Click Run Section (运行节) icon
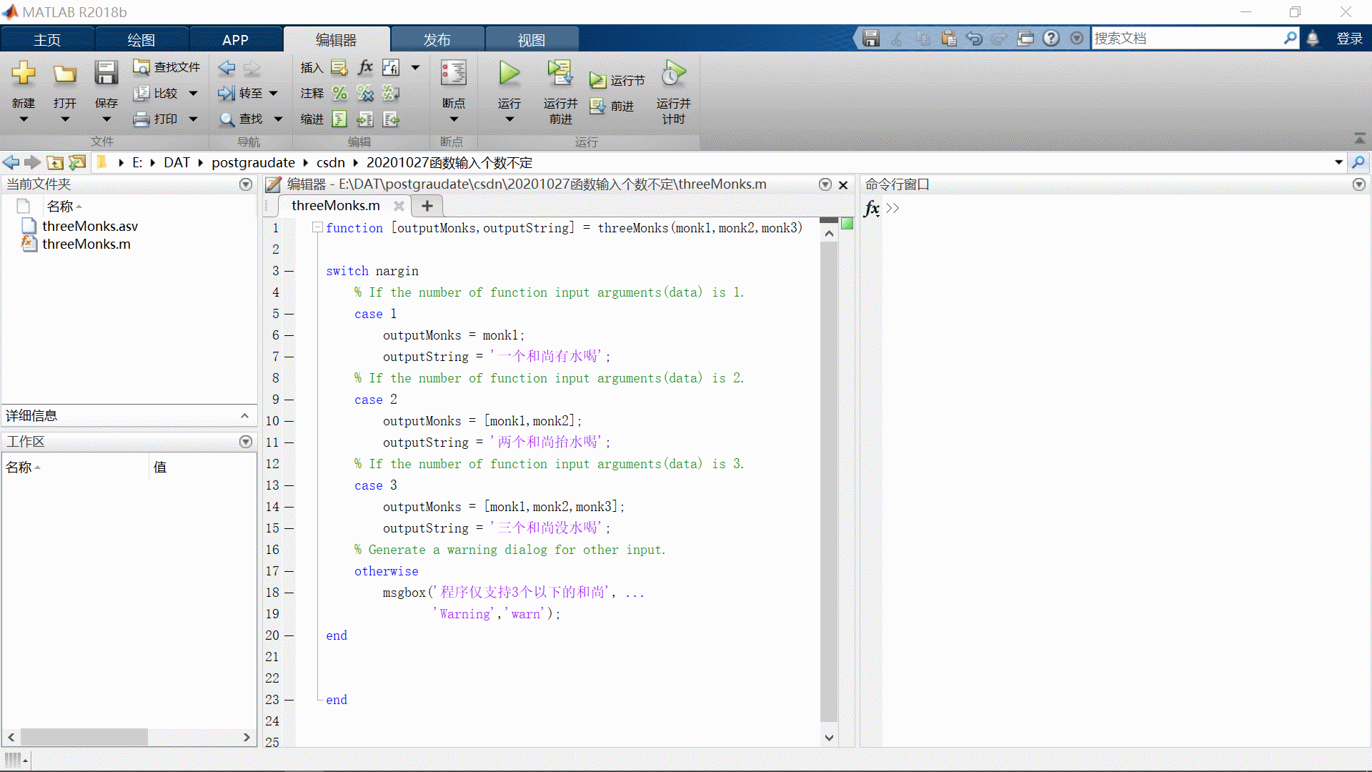Image resolution: width=1372 pixels, height=772 pixels. tap(597, 80)
